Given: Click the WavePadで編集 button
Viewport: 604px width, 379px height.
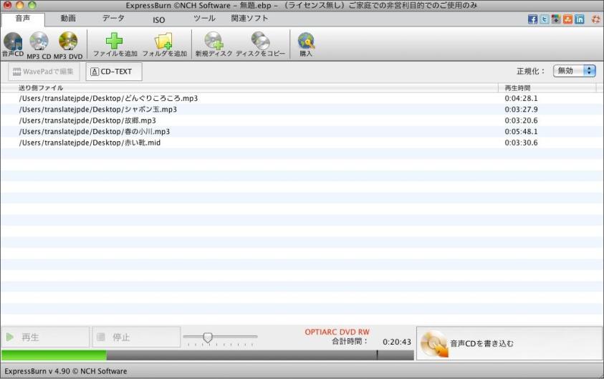Looking at the screenshot, I should (44, 72).
